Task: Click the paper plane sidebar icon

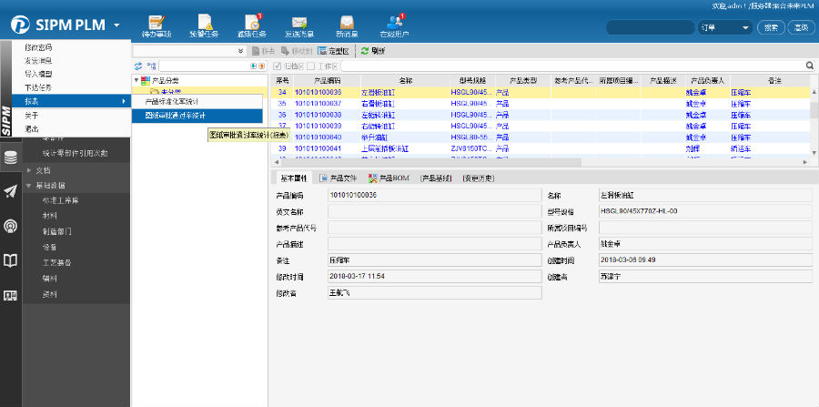Action: [11, 191]
